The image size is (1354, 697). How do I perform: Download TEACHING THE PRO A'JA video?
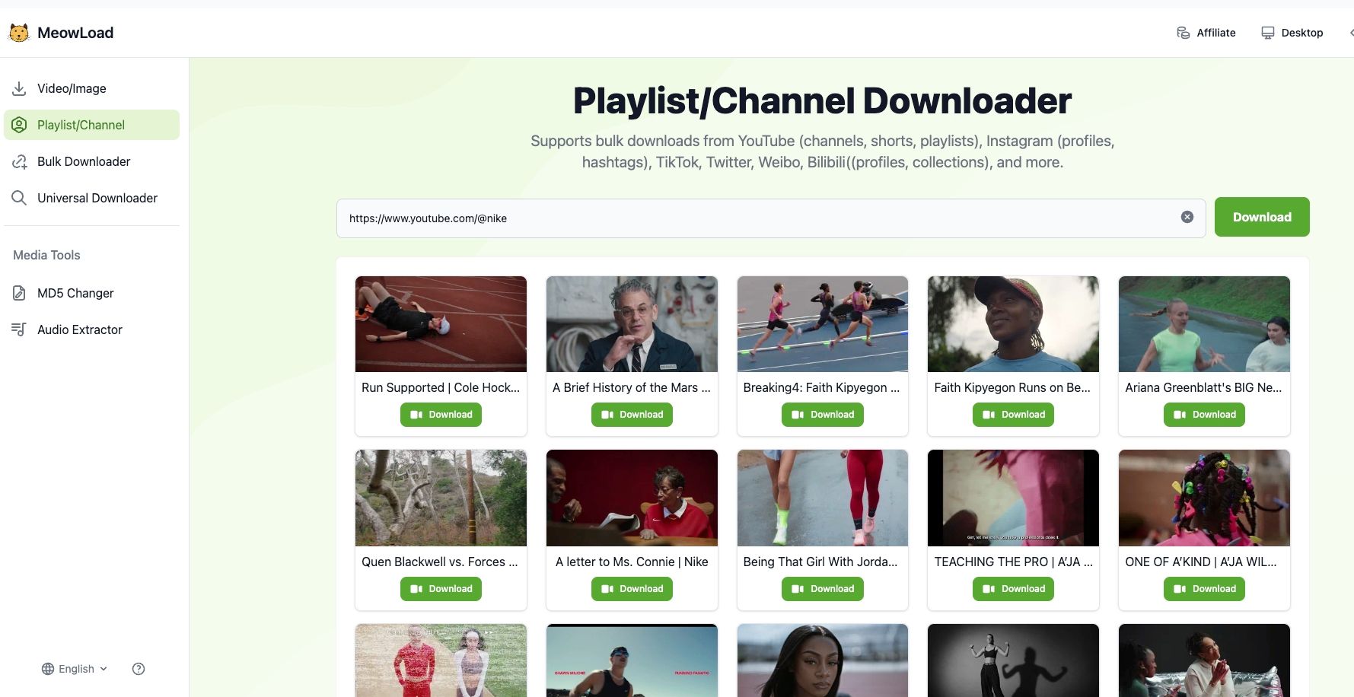pos(1013,589)
